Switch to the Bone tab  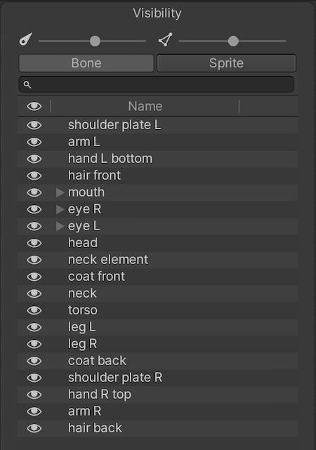tap(86, 63)
